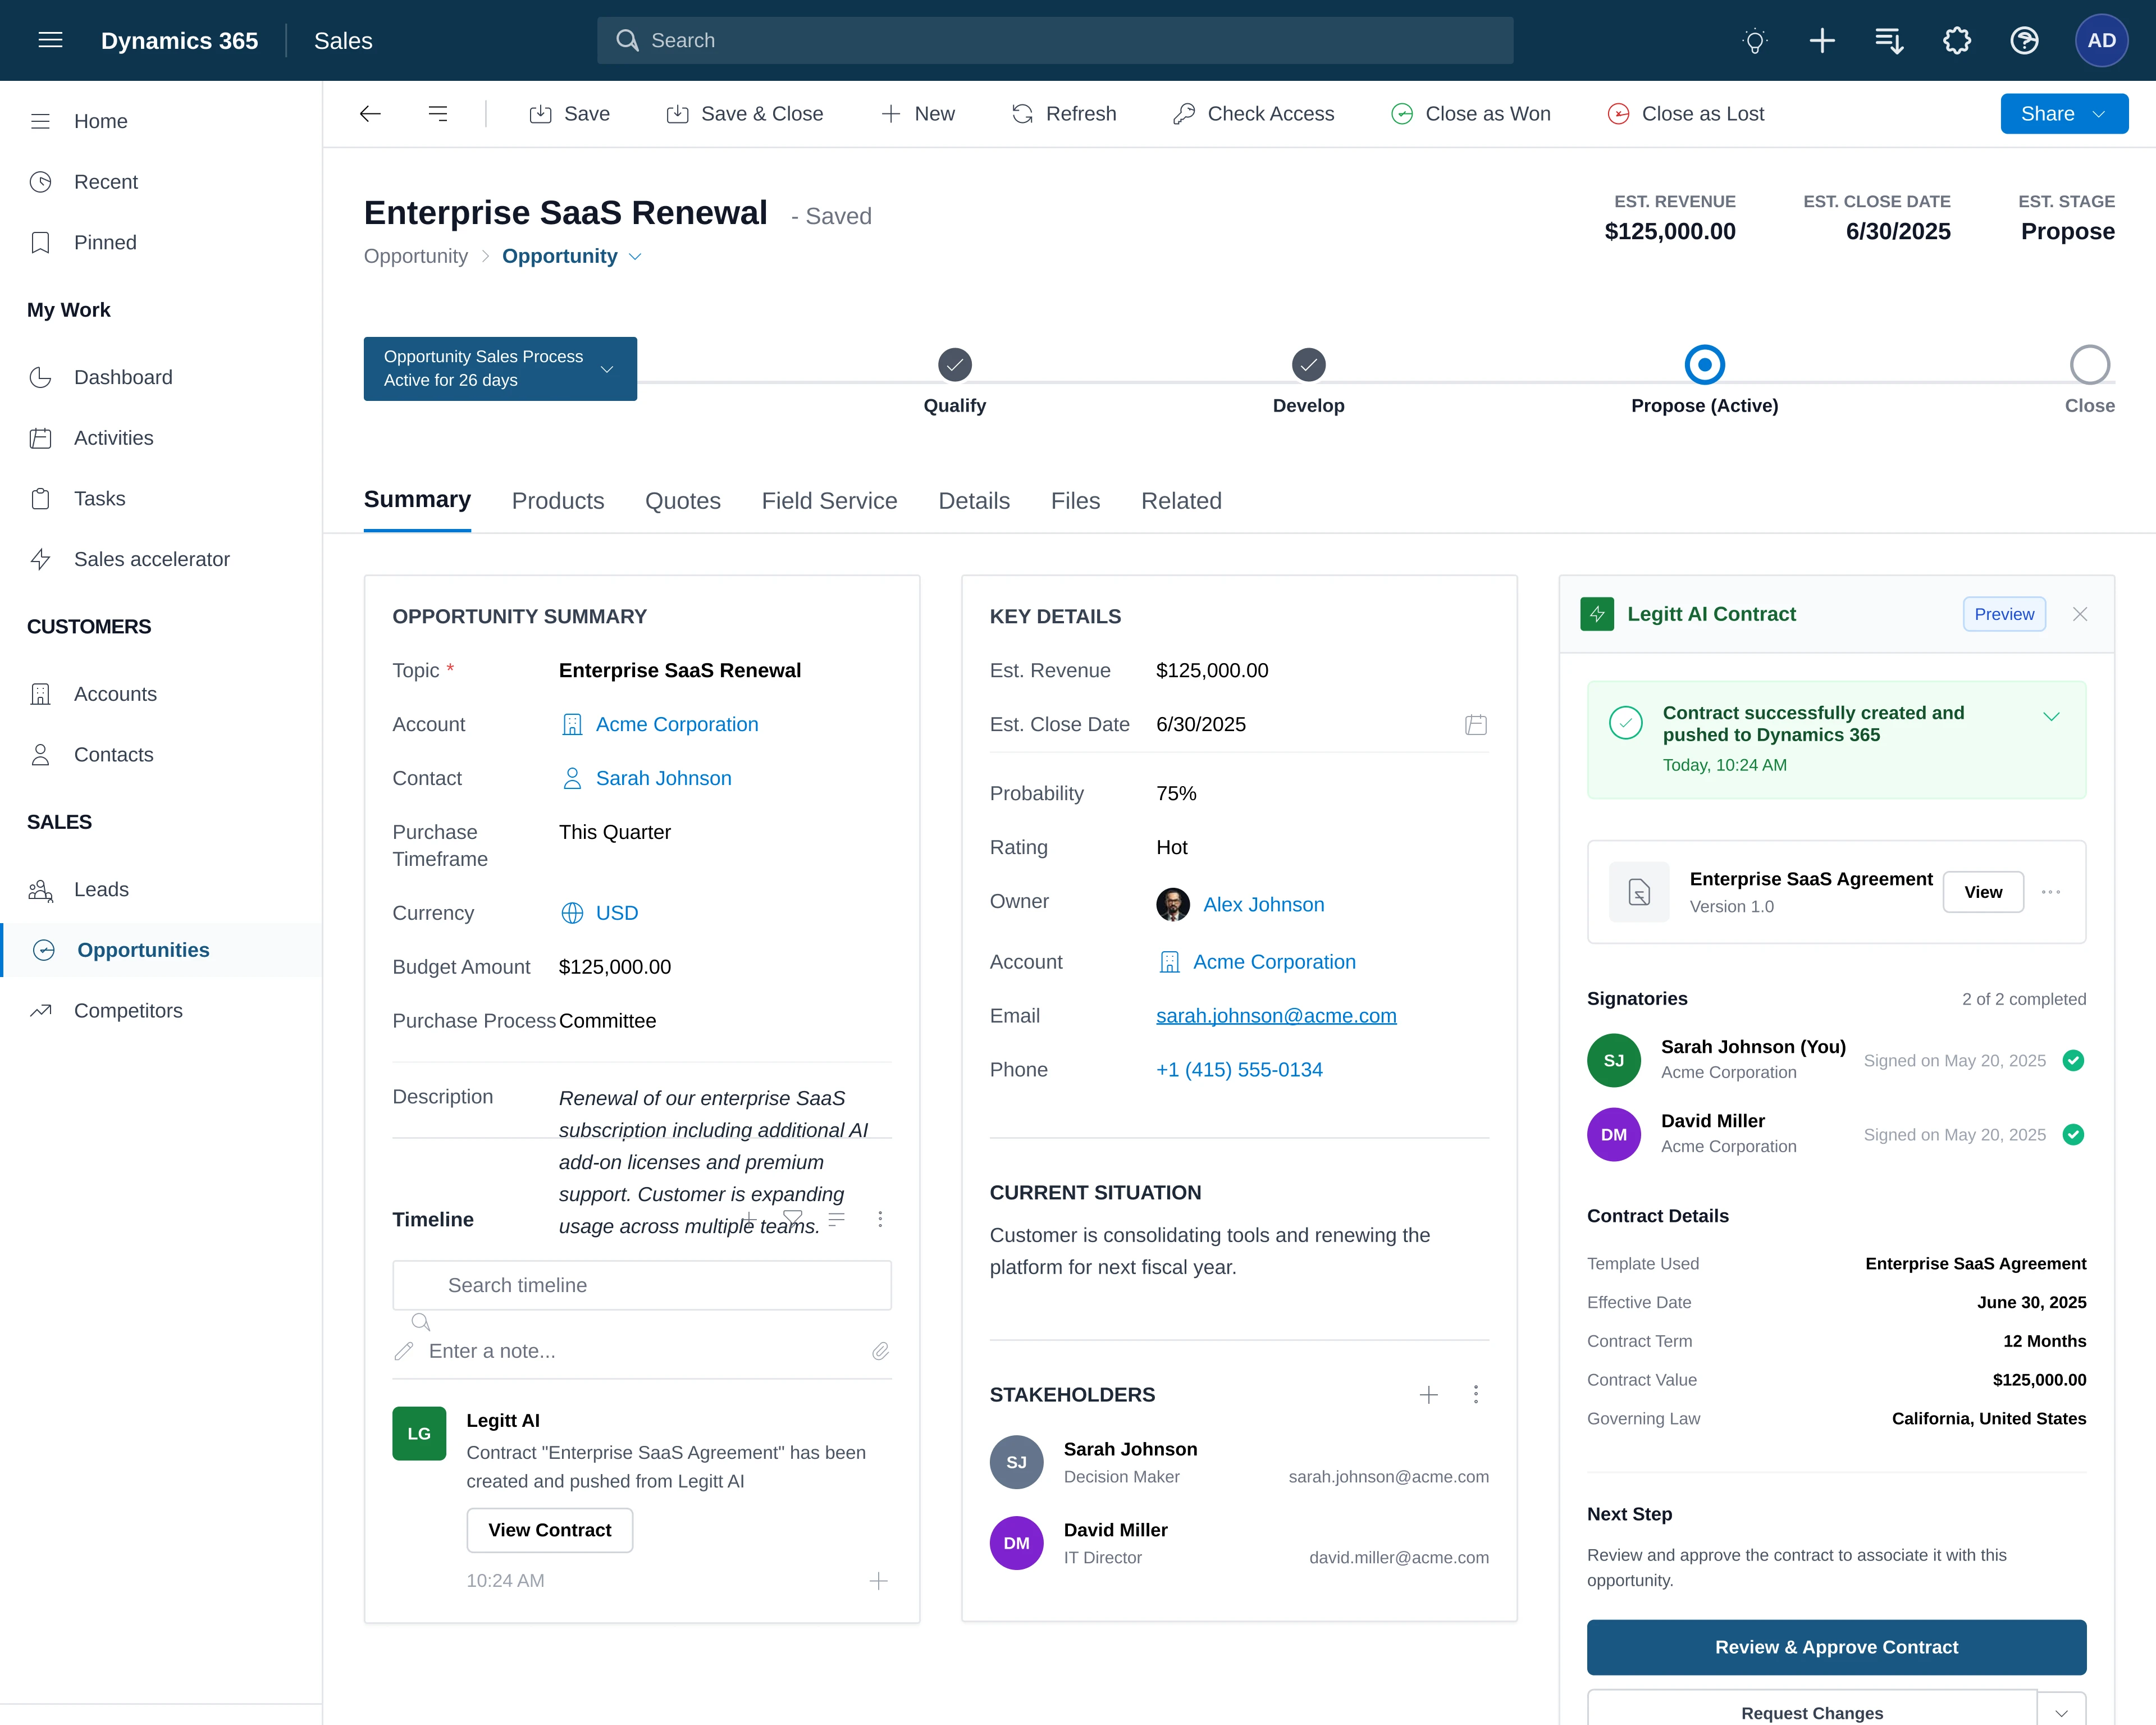
Task: Switch to the Products tab
Action: coord(558,501)
